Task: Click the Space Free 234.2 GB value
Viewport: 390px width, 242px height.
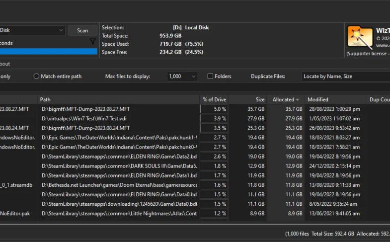Action: (170, 52)
